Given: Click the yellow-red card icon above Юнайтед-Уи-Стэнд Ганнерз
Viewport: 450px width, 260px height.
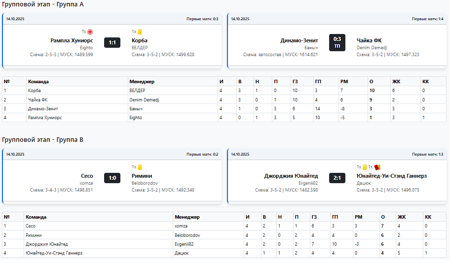Looking at the screenshot, I should [x=377, y=167].
